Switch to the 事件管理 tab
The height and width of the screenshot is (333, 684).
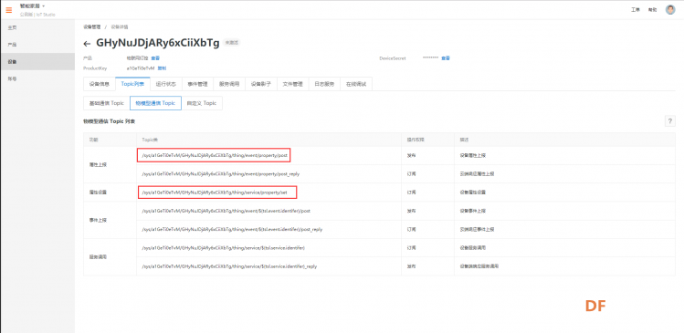coord(197,84)
